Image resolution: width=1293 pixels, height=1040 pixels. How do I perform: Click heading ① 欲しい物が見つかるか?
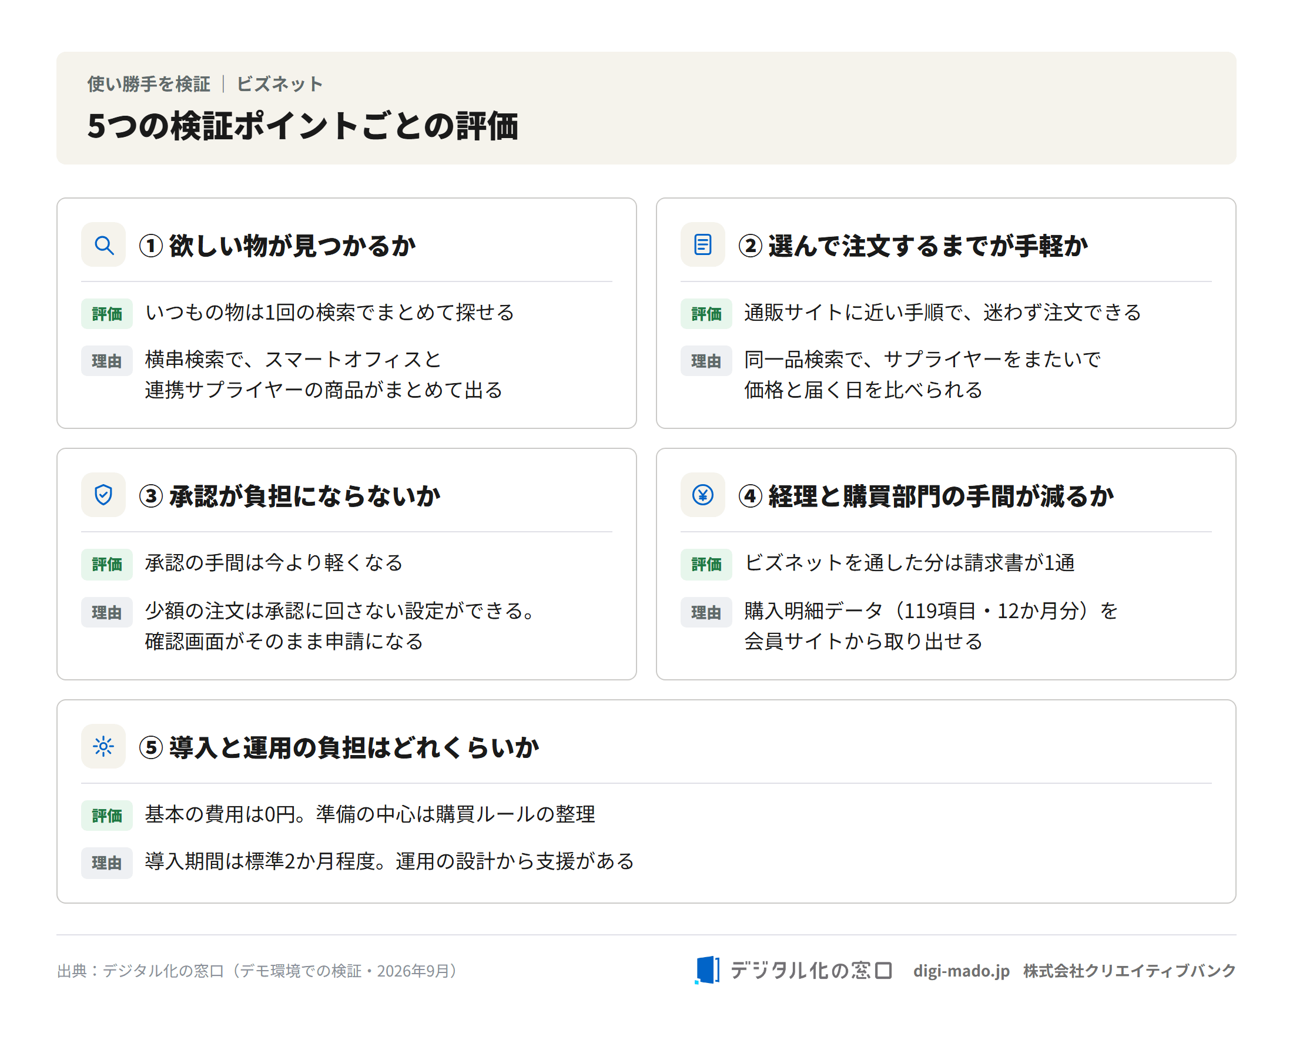[277, 246]
